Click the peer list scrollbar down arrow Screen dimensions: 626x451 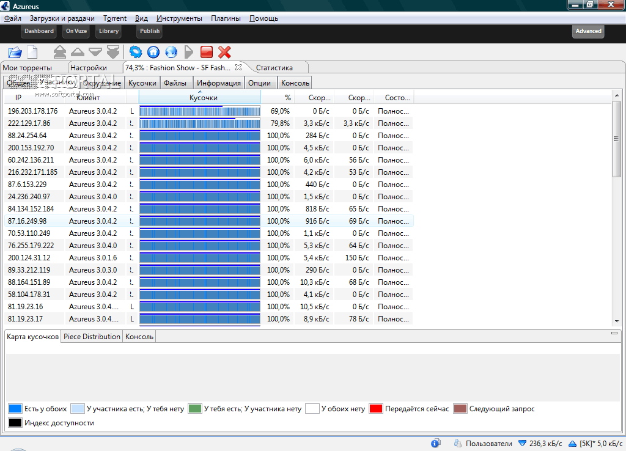617,321
